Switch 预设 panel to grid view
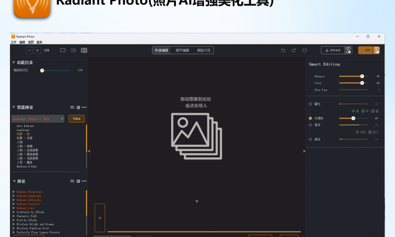 pos(72,181)
